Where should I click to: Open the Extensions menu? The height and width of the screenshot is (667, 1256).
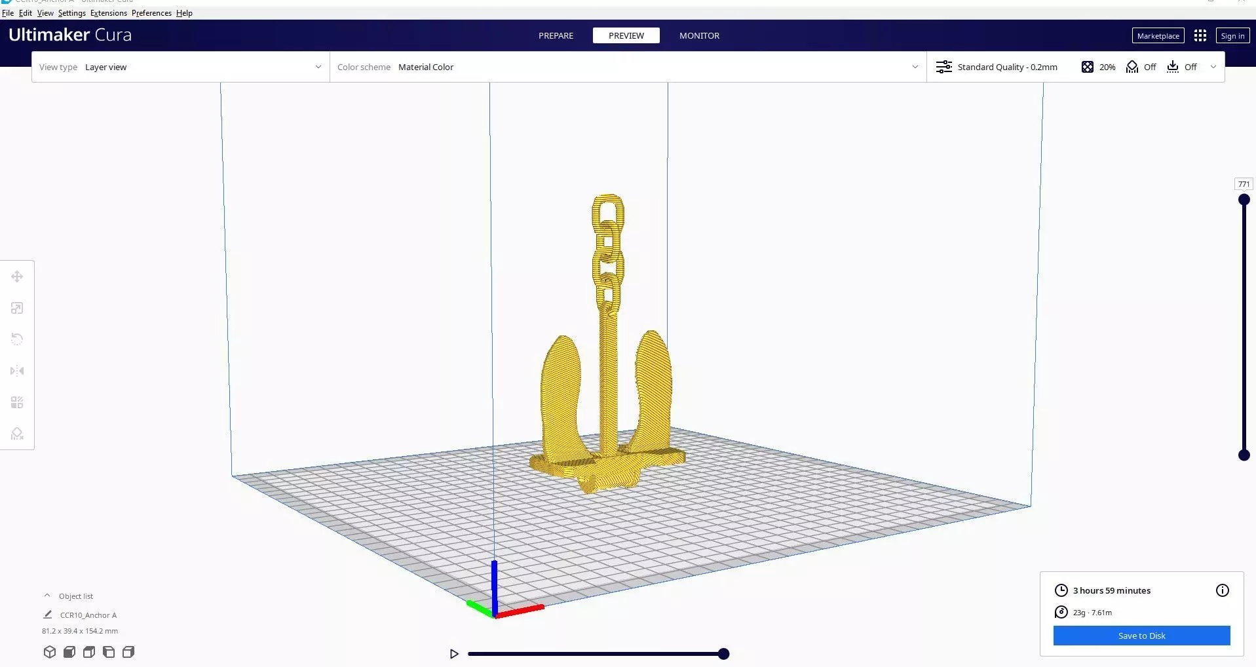tap(109, 13)
